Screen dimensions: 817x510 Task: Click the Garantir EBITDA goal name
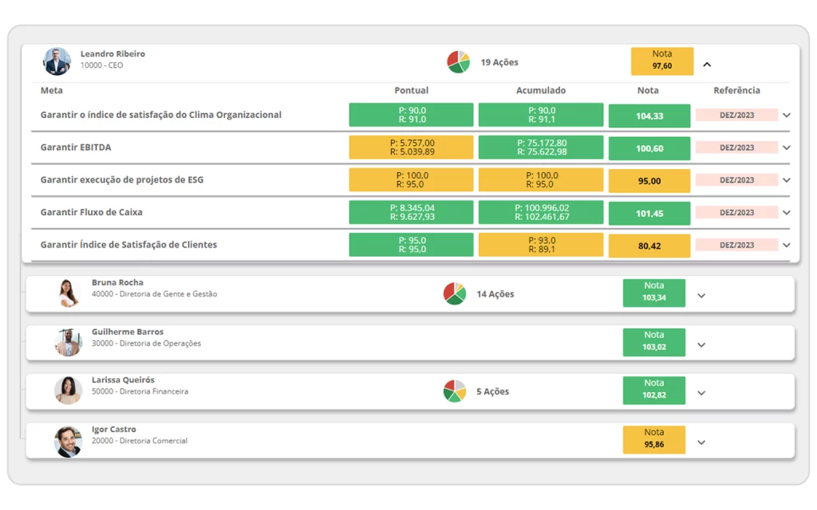coord(76,147)
